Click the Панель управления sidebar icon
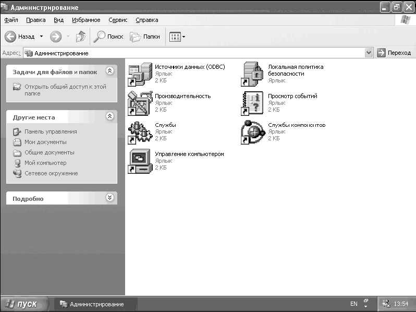Viewport: 416px width, 312px height. (17, 131)
